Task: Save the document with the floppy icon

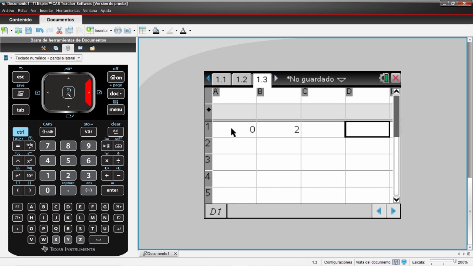Action: point(28,31)
